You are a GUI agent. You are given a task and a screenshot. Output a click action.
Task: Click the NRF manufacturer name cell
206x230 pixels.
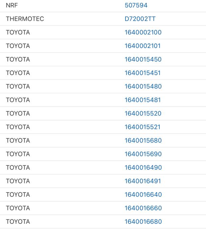12,5
